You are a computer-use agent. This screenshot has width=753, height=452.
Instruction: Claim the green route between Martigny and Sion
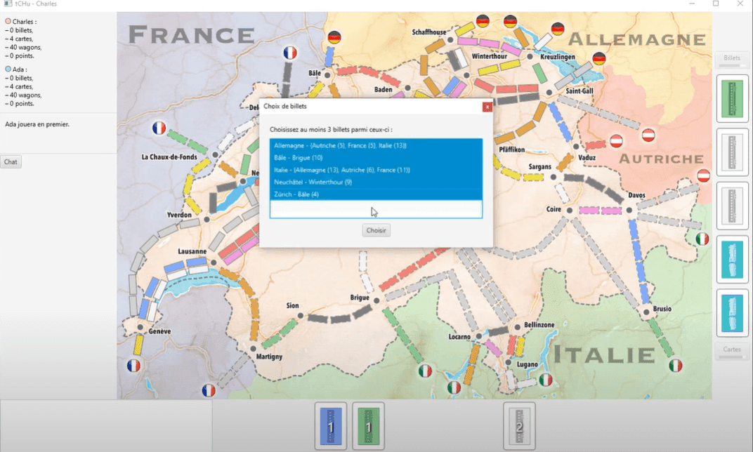coord(279,334)
